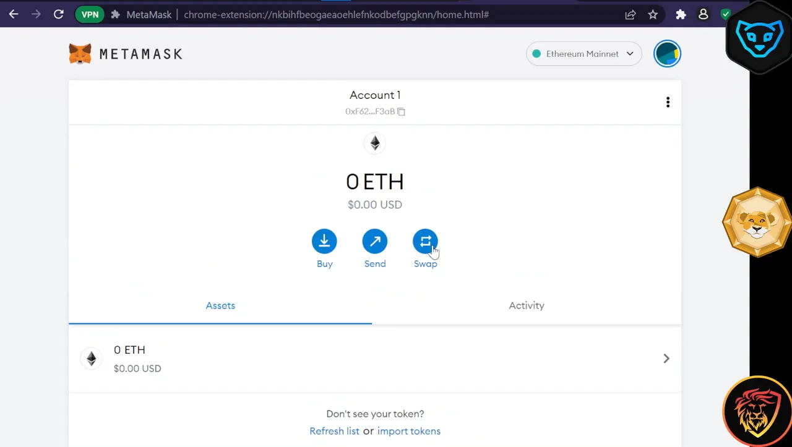Open the VPN badge in the address bar
This screenshot has width=792, height=447.
90,14
